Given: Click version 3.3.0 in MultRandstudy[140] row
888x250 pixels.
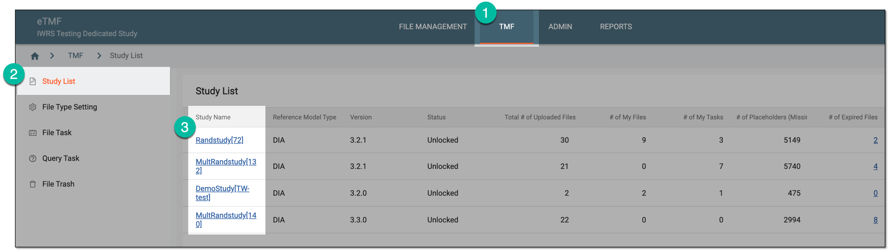Looking at the screenshot, I should click(x=358, y=220).
